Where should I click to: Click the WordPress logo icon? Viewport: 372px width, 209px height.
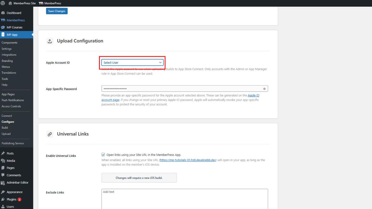pyautogui.click(x=3, y=3)
